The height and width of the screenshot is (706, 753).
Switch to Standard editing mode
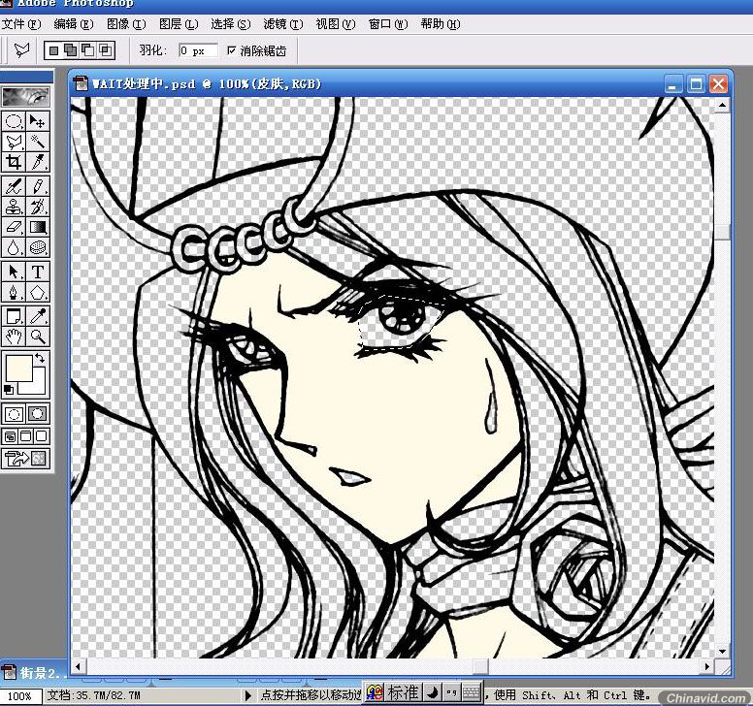(14, 414)
